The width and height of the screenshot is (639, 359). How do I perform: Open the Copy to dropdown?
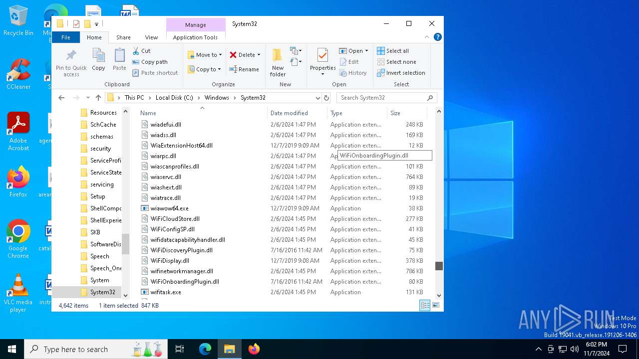[x=205, y=69]
